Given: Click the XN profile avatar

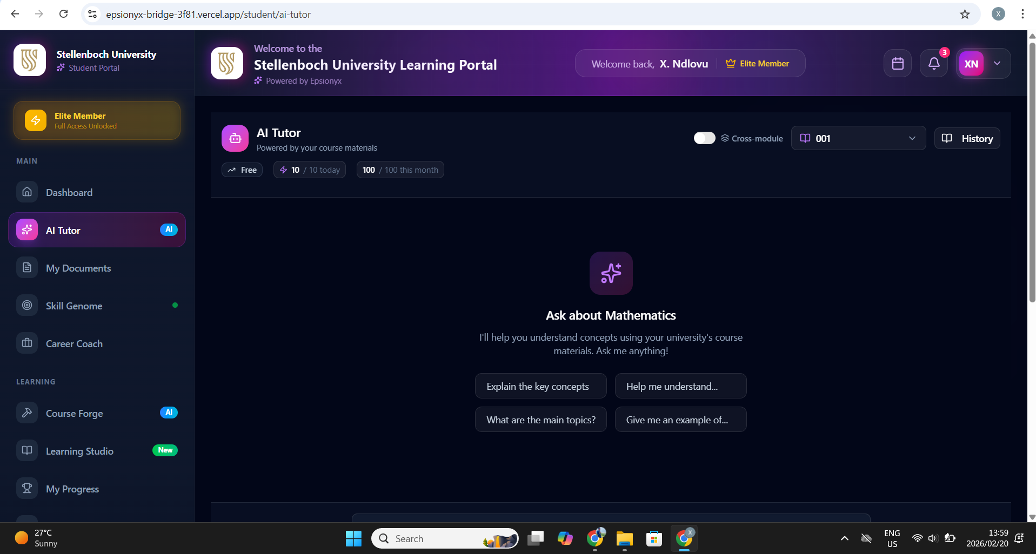Looking at the screenshot, I should click(971, 64).
